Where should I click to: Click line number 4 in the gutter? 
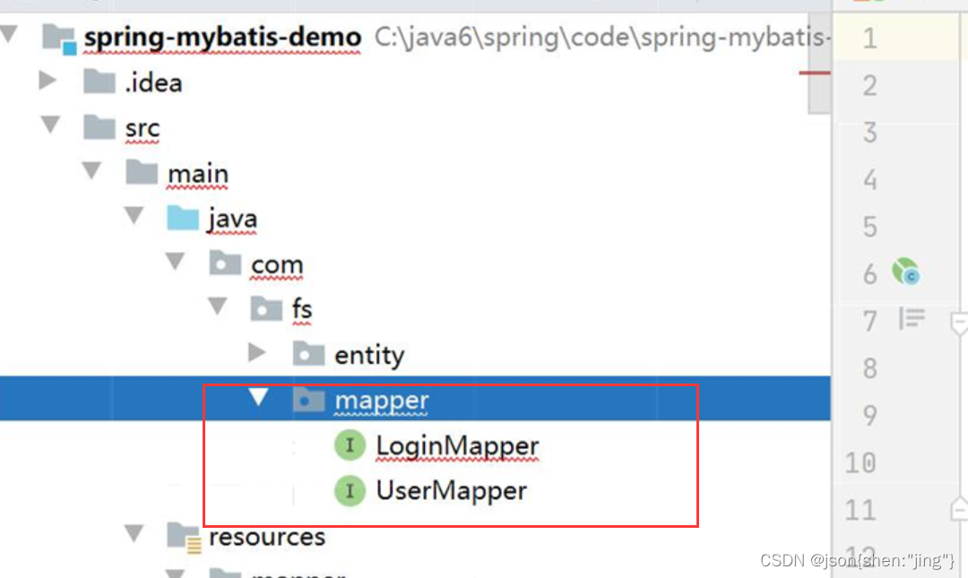(869, 180)
